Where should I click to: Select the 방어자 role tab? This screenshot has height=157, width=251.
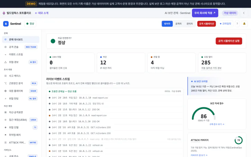(167, 24)
